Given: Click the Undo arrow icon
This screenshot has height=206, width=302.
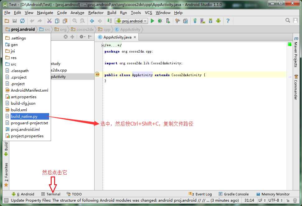Looking at the screenshot, I should pos(32,21).
